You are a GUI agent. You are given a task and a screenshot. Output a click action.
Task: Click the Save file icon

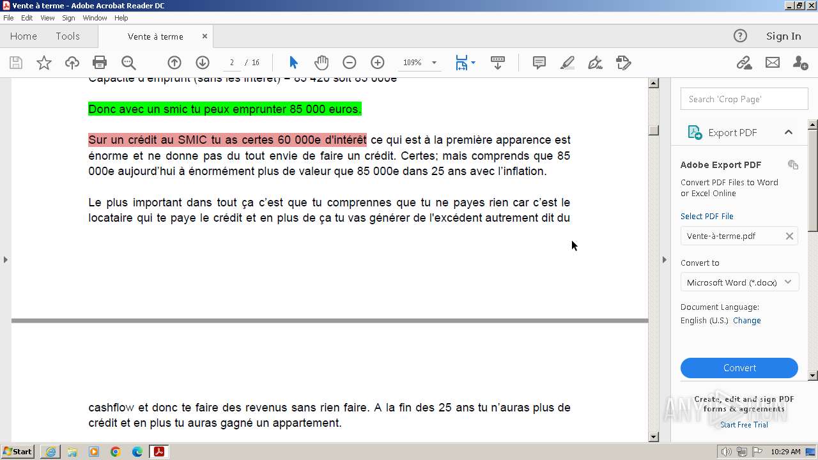click(x=16, y=63)
